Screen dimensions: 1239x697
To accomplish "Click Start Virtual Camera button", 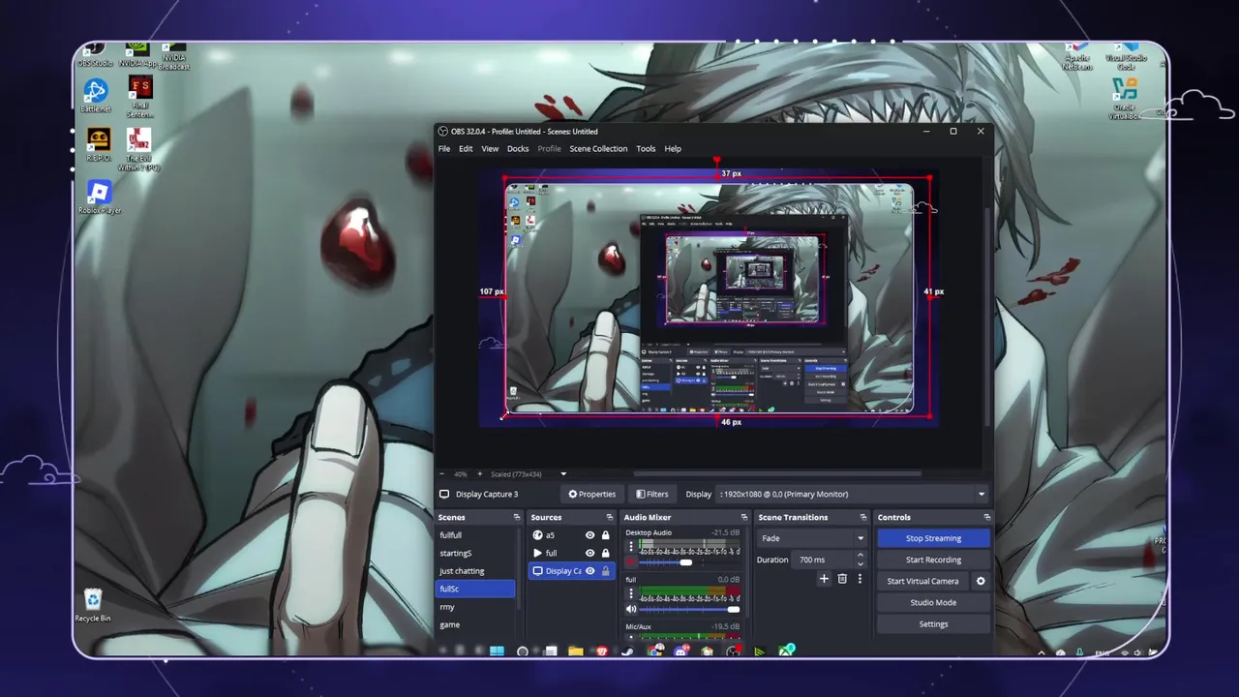I will click(x=922, y=581).
